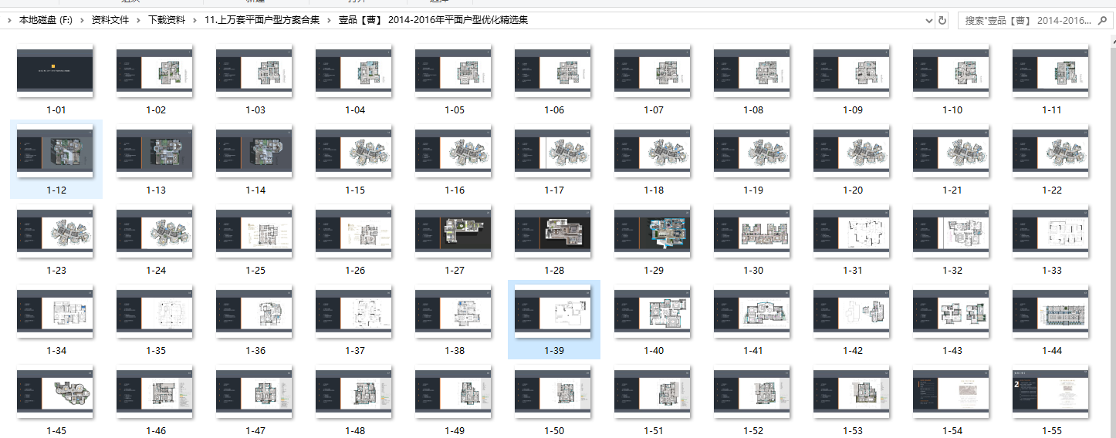The width and height of the screenshot is (1116, 438).
Task: Select thumbnail of file 1-54
Action: click(951, 391)
